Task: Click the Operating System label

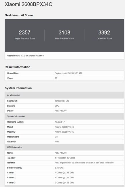Action: tap(15, 122)
